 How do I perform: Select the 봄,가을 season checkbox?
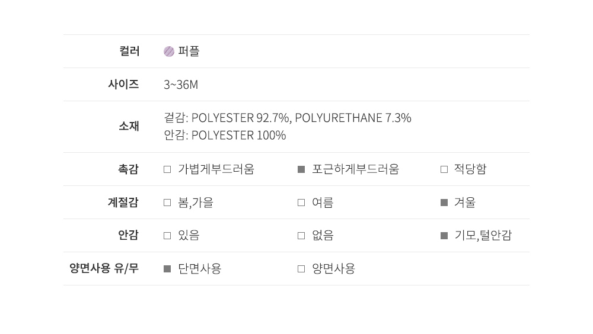coord(167,203)
